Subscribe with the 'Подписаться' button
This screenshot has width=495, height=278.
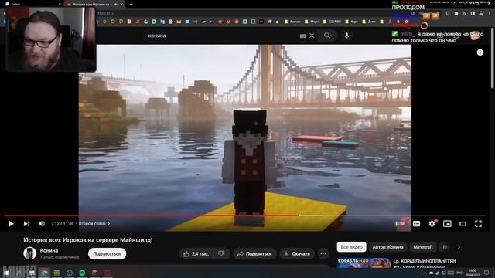107,254
